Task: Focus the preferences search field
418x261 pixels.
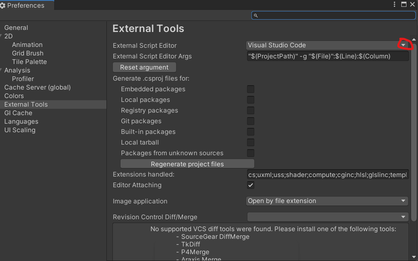Action: pos(333,15)
